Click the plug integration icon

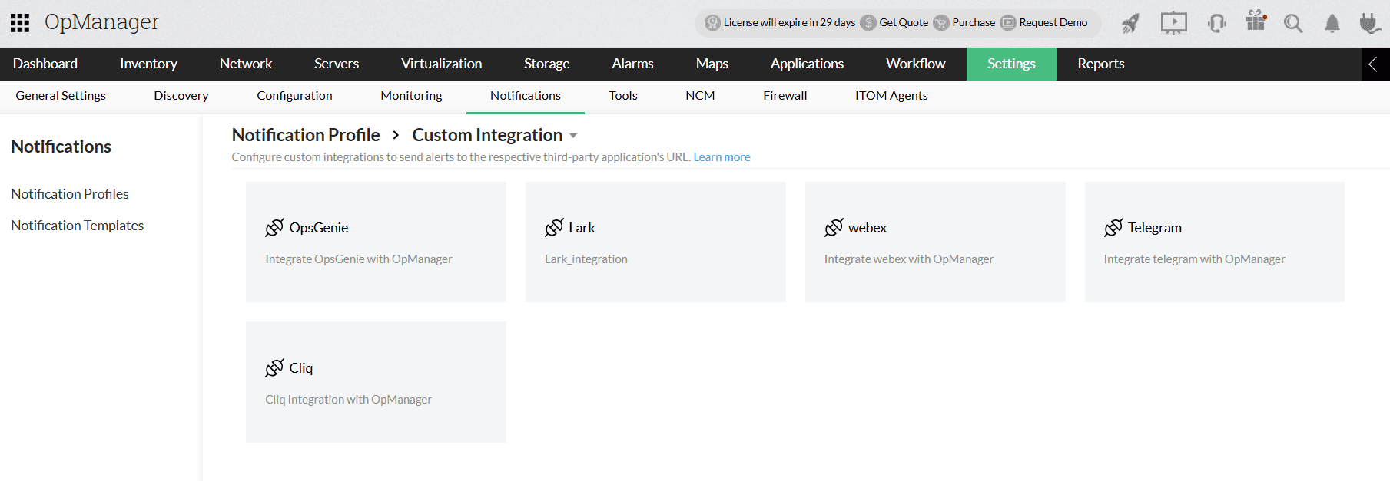(x=1369, y=23)
